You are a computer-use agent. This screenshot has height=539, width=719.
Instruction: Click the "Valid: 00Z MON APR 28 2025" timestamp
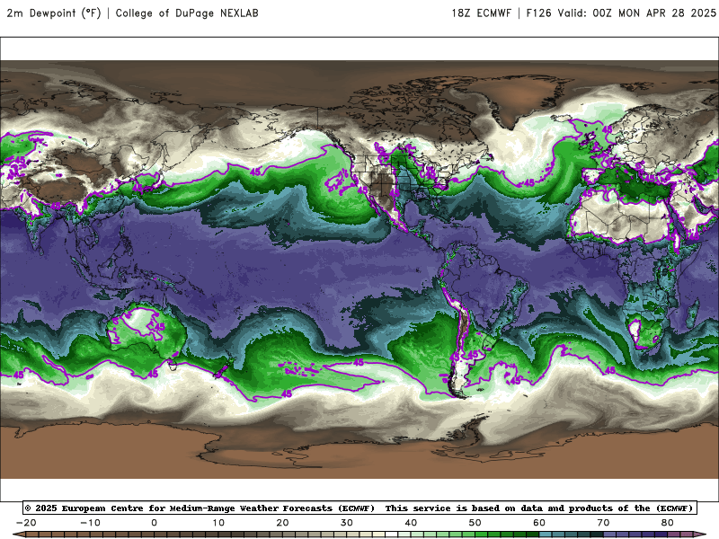pos(637,13)
